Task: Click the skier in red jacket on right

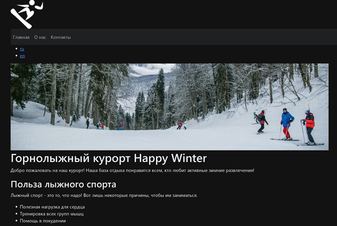Action: click(310, 127)
